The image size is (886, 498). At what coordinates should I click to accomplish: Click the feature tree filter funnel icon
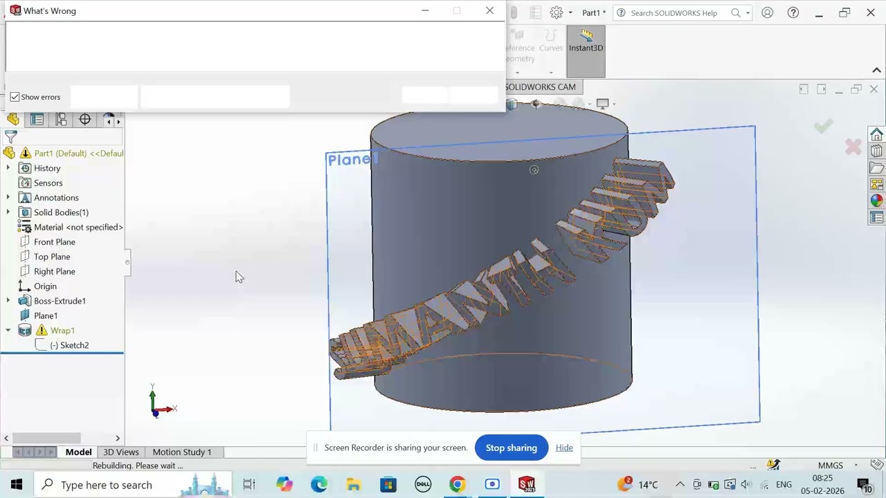click(10, 137)
